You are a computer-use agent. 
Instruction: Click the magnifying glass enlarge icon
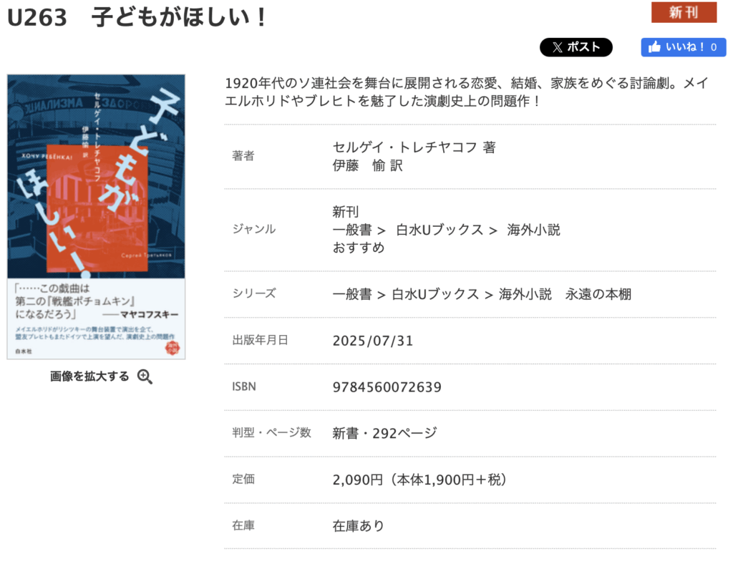point(145,376)
